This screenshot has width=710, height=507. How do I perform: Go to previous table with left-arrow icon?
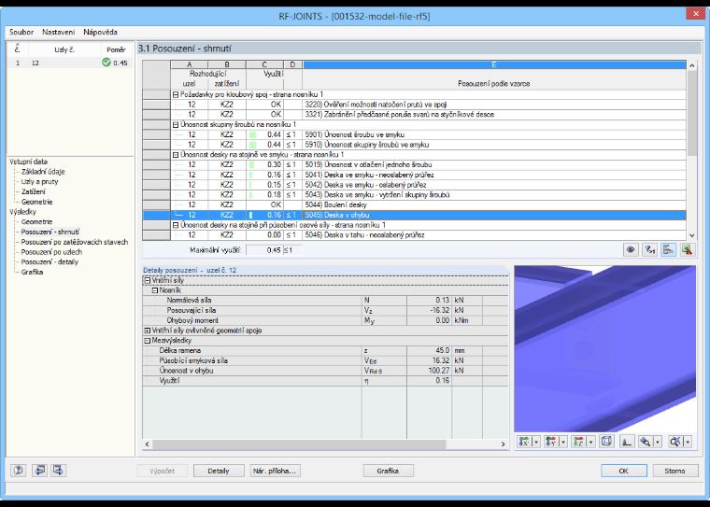click(x=39, y=471)
